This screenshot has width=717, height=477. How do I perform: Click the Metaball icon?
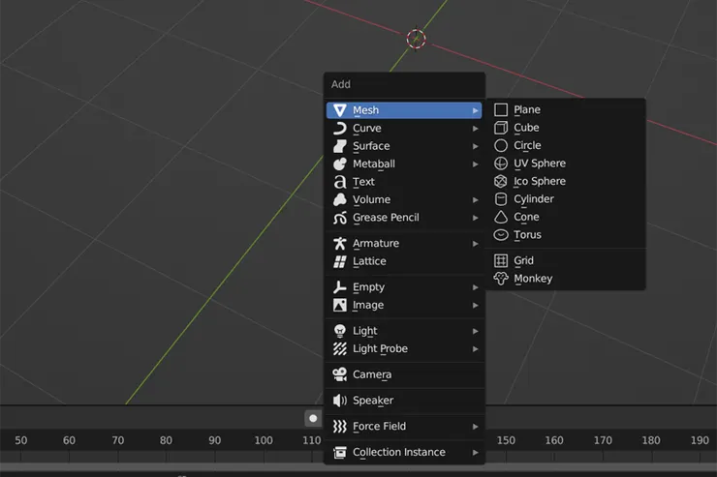340,164
